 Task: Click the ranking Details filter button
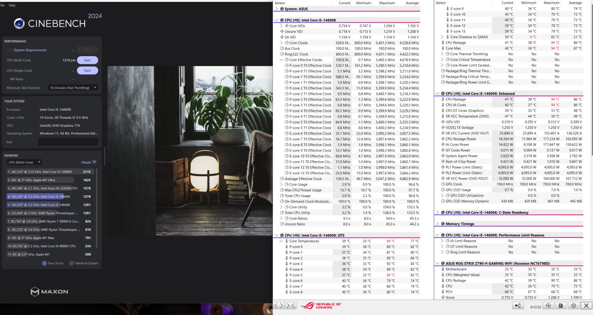coord(89,162)
